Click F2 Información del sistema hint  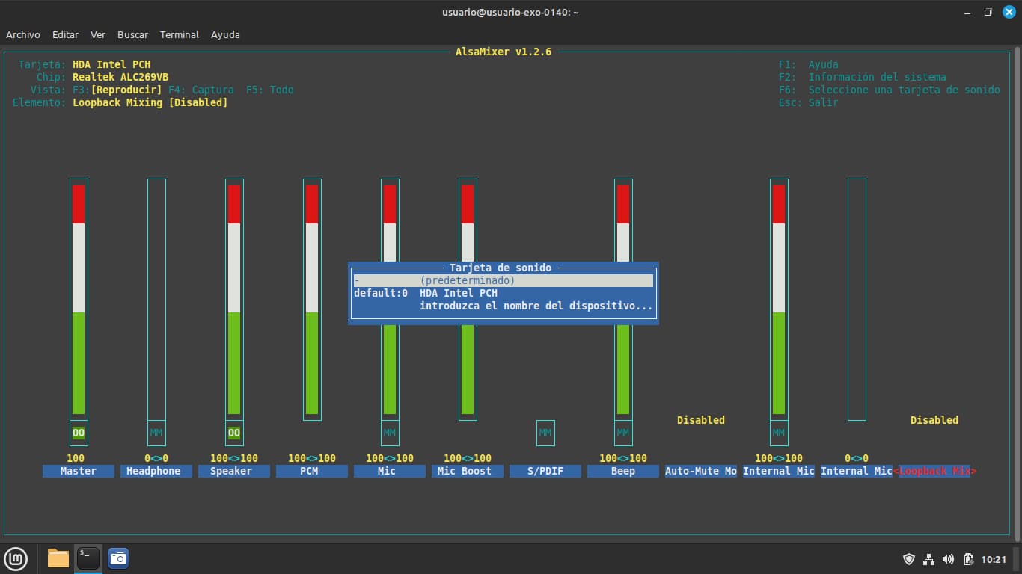[x=863, y=77]
